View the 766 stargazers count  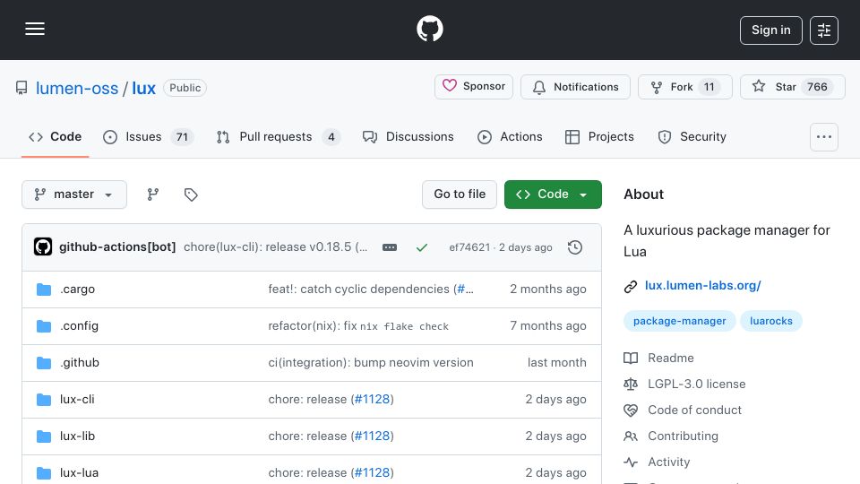coord(817,87)
